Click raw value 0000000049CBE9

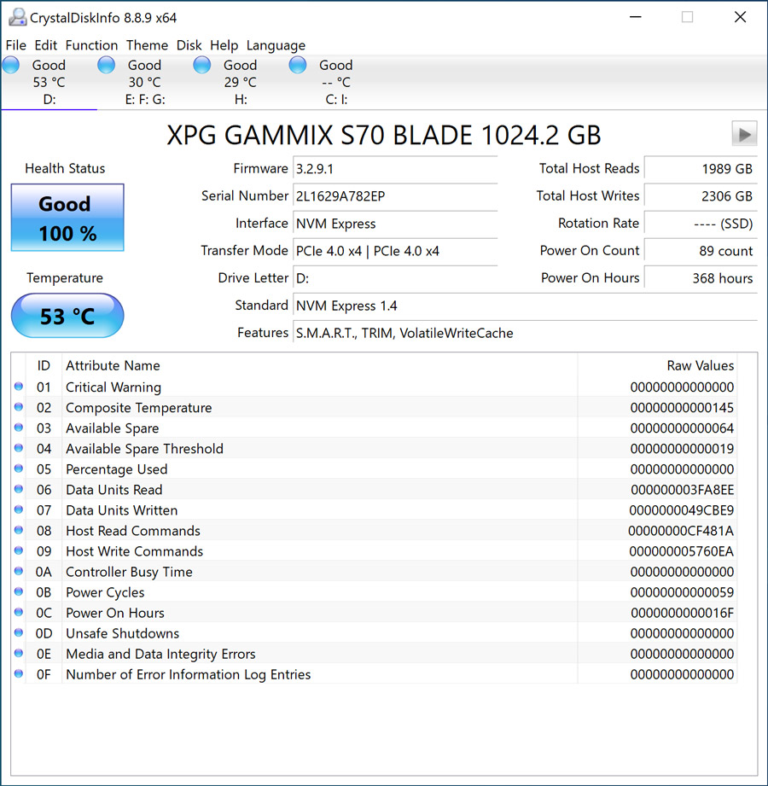click(x=681, y=510)
